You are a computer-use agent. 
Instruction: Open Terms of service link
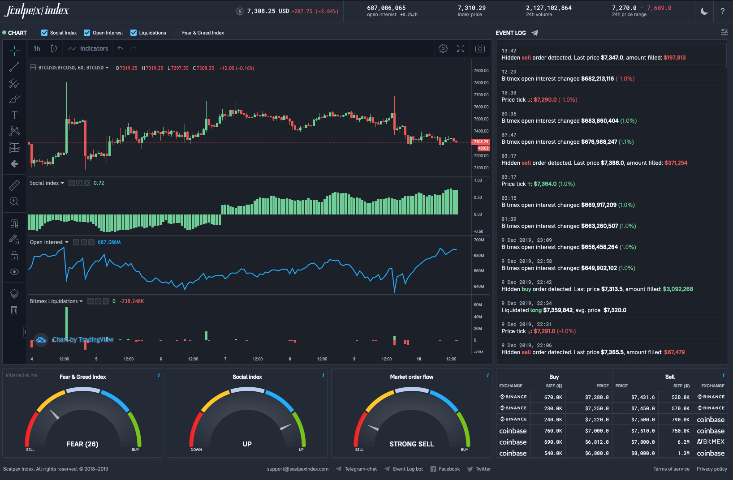pyautogui.click(x=671, y=469)
